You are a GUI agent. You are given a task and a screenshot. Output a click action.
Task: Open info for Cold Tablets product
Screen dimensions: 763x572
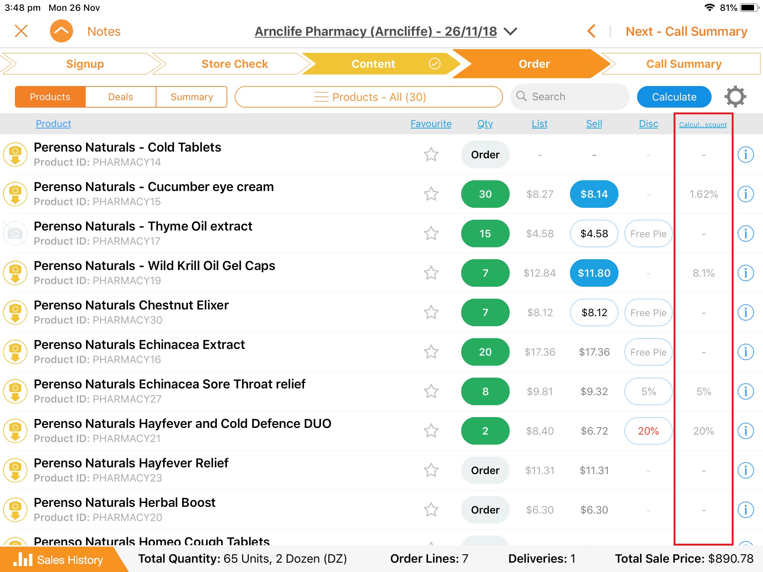tap(745, 155)
